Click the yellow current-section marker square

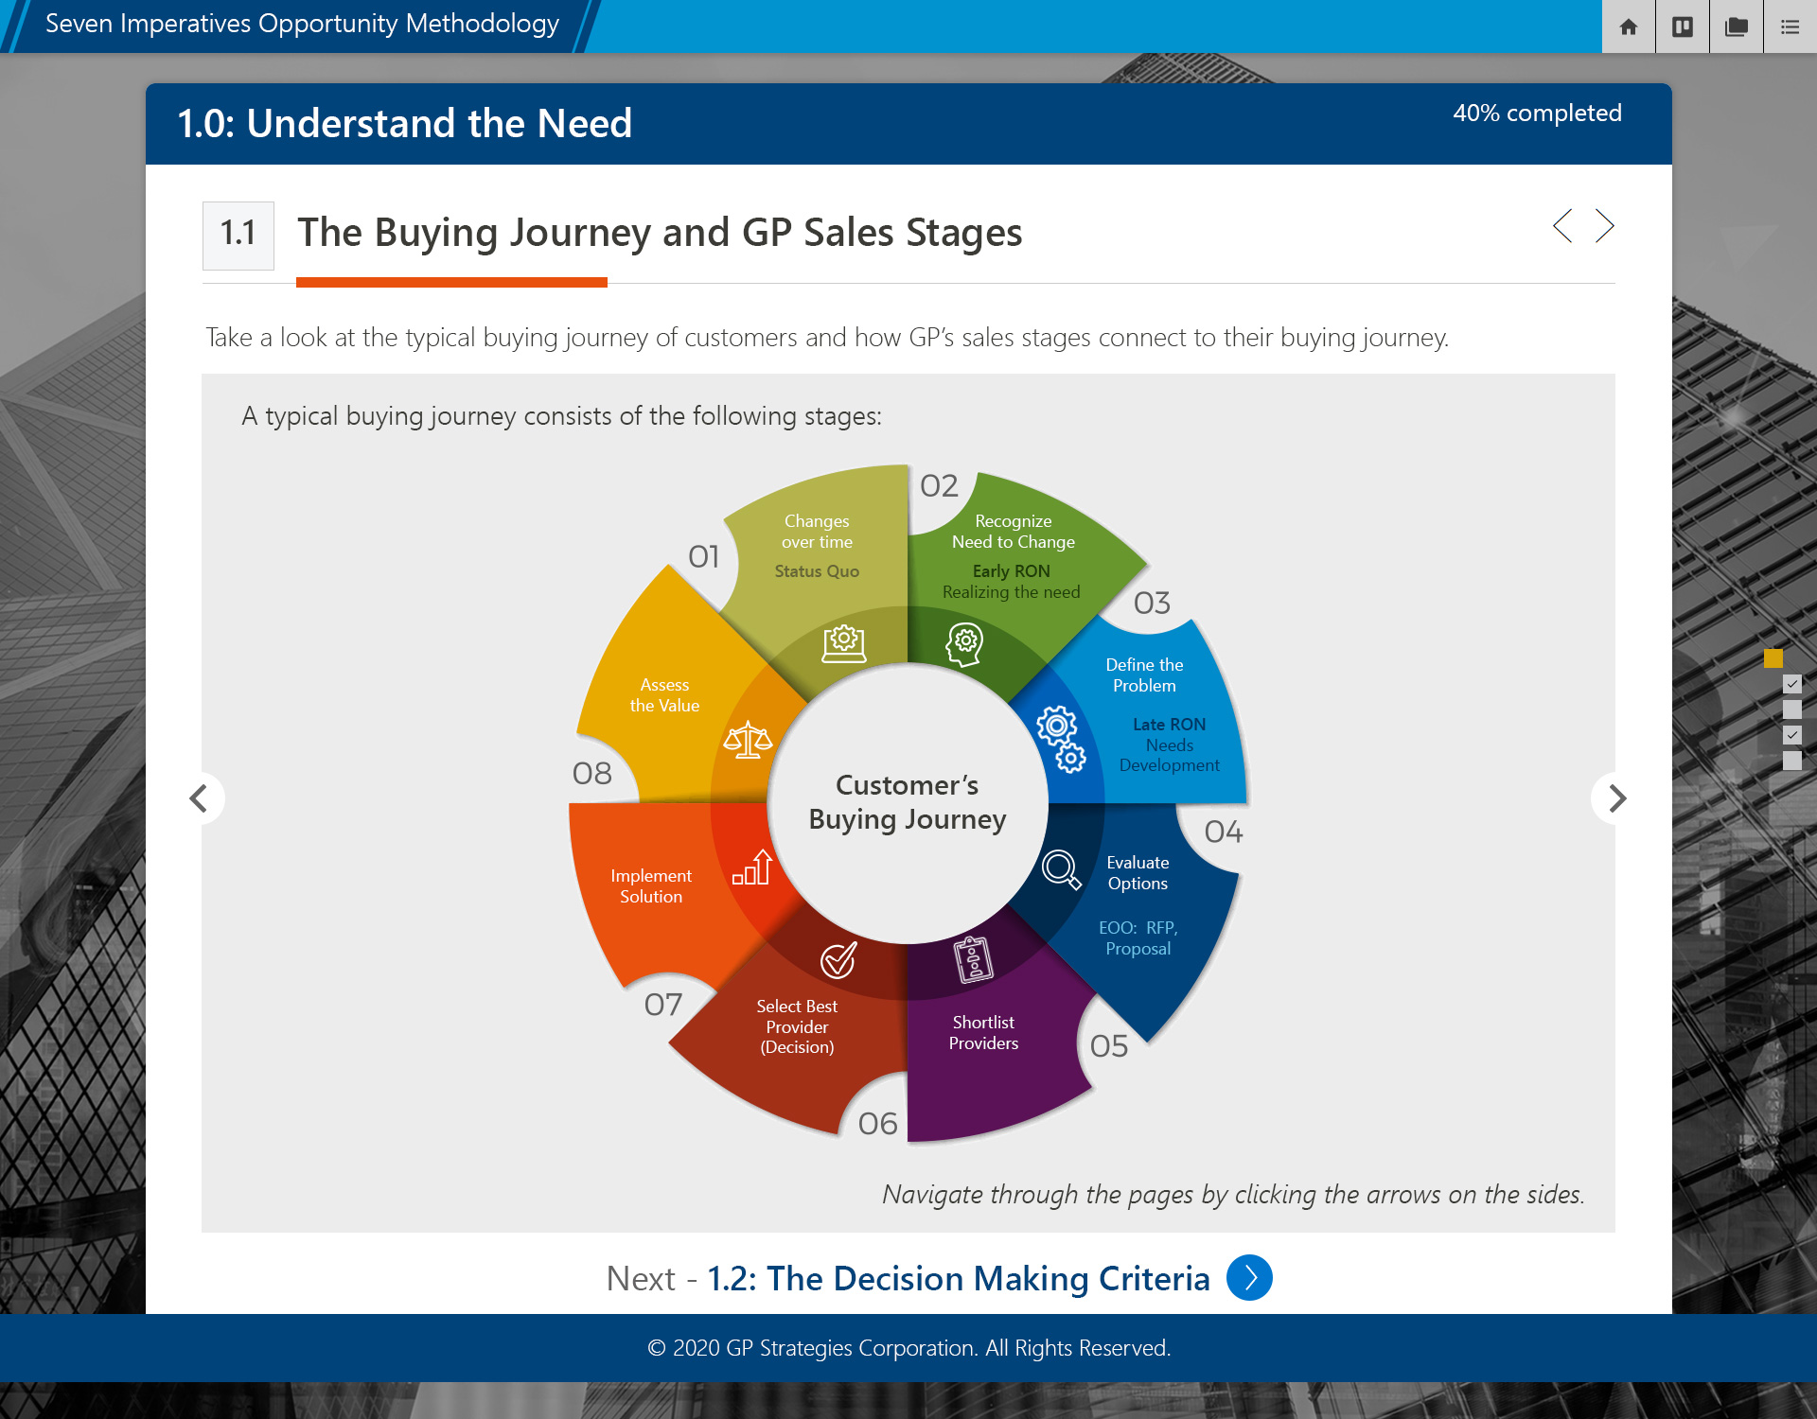[1773, 657]
